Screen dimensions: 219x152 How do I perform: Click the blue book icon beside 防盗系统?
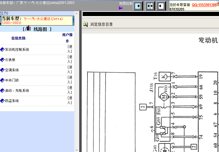2,101
